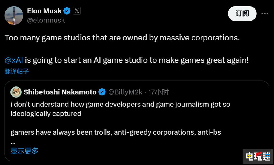
Task: Click the X affiliation badge icon
Action: (77, 11)
